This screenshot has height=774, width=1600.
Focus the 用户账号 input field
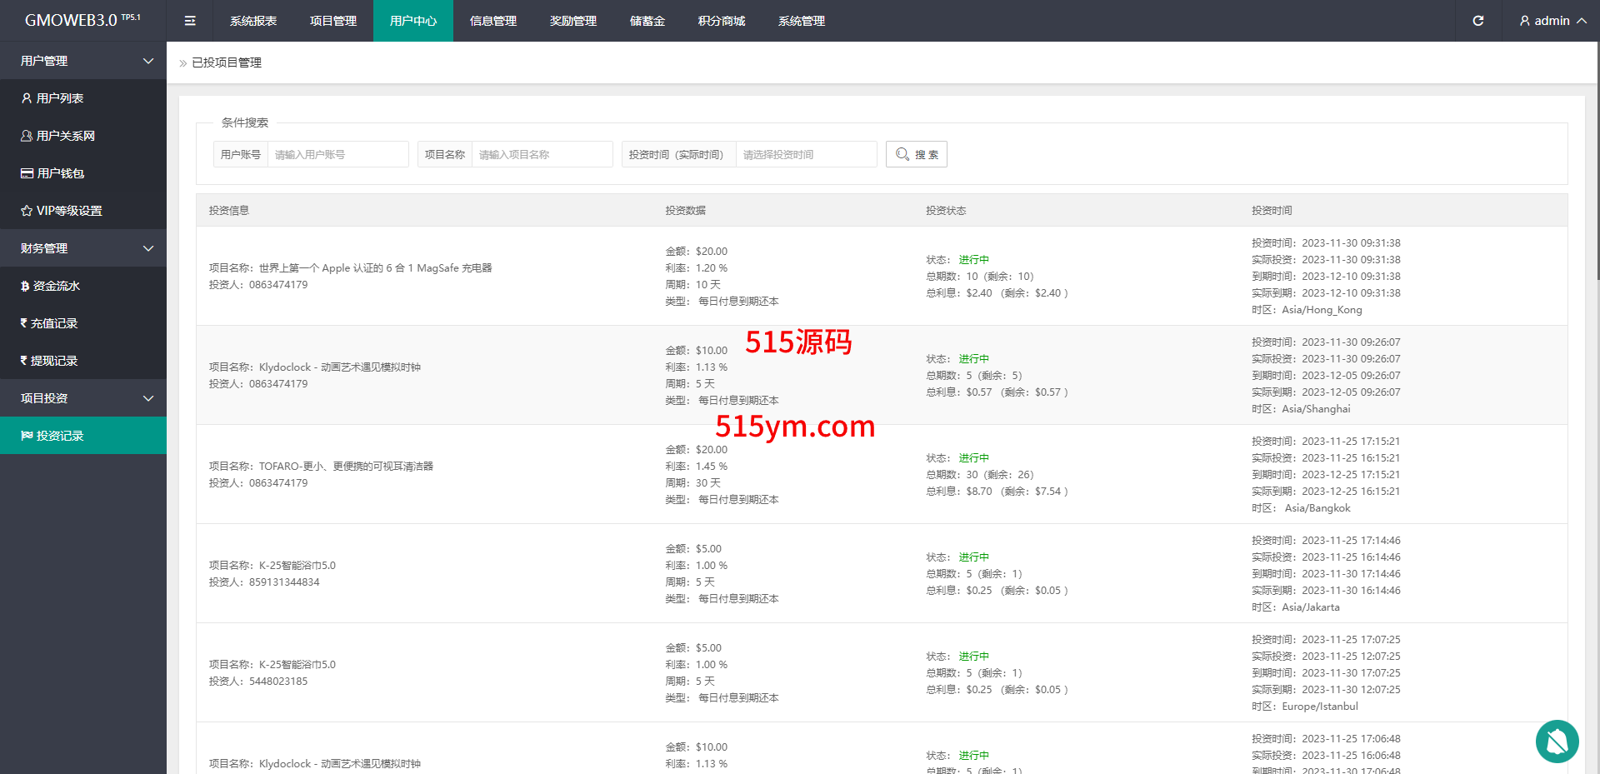[337, 154]
